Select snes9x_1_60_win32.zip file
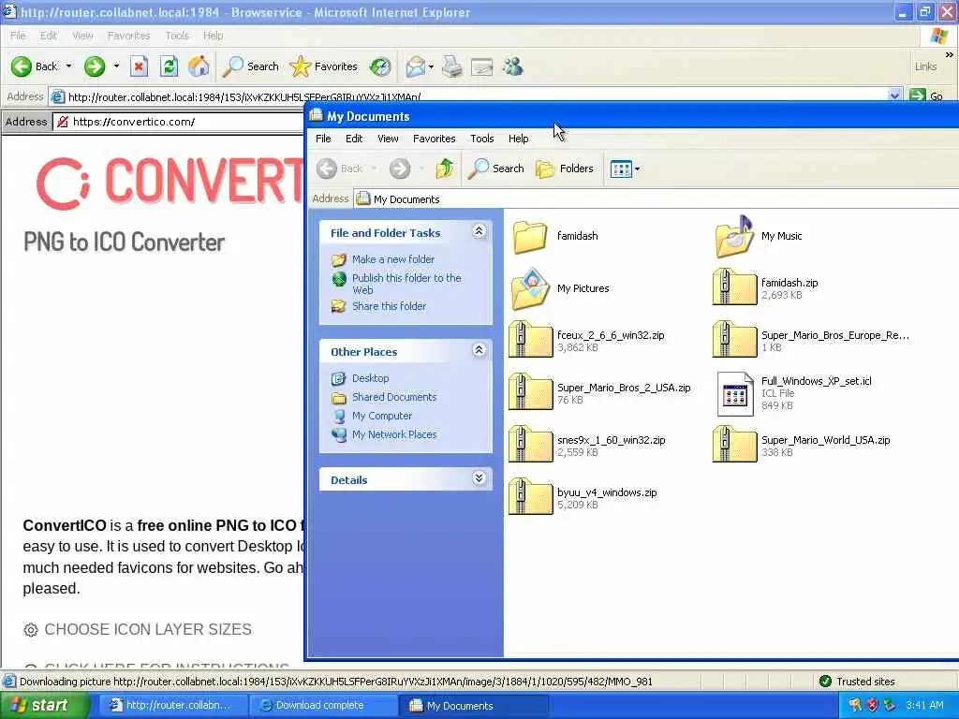The width and height of the screenshot is (959, 719). (x=587, y=446)
